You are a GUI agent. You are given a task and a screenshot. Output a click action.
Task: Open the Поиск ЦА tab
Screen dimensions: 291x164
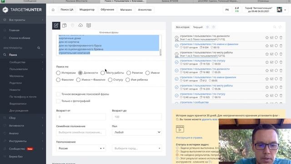pos(67,10)
